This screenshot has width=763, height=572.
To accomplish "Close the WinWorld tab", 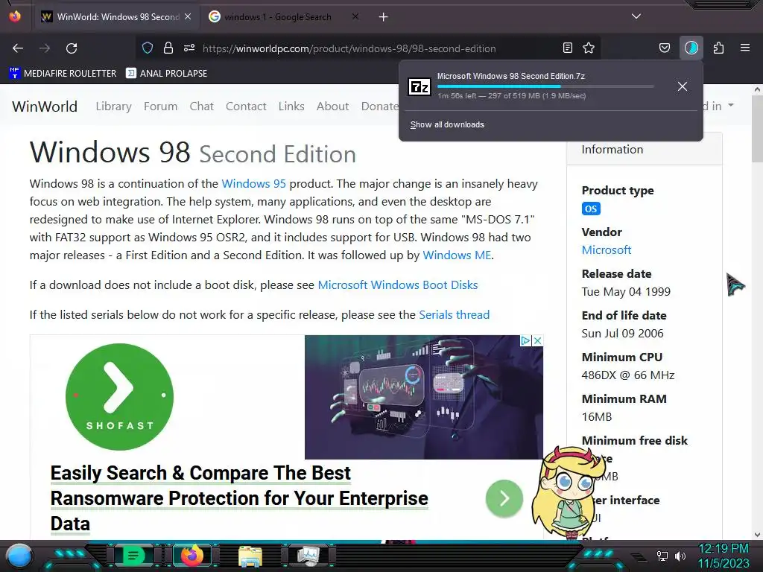I will [x=188, y=16].
